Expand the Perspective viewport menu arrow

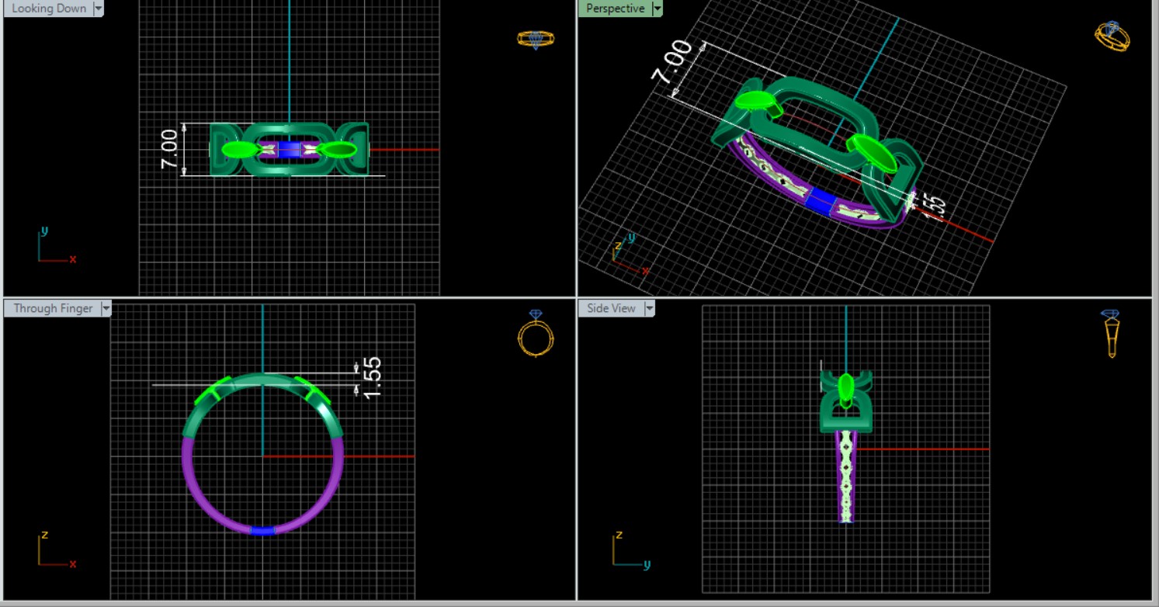click(x=658, y=9)
